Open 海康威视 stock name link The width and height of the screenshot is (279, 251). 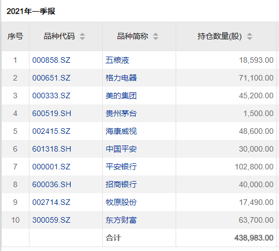click(x=121, y=131)
